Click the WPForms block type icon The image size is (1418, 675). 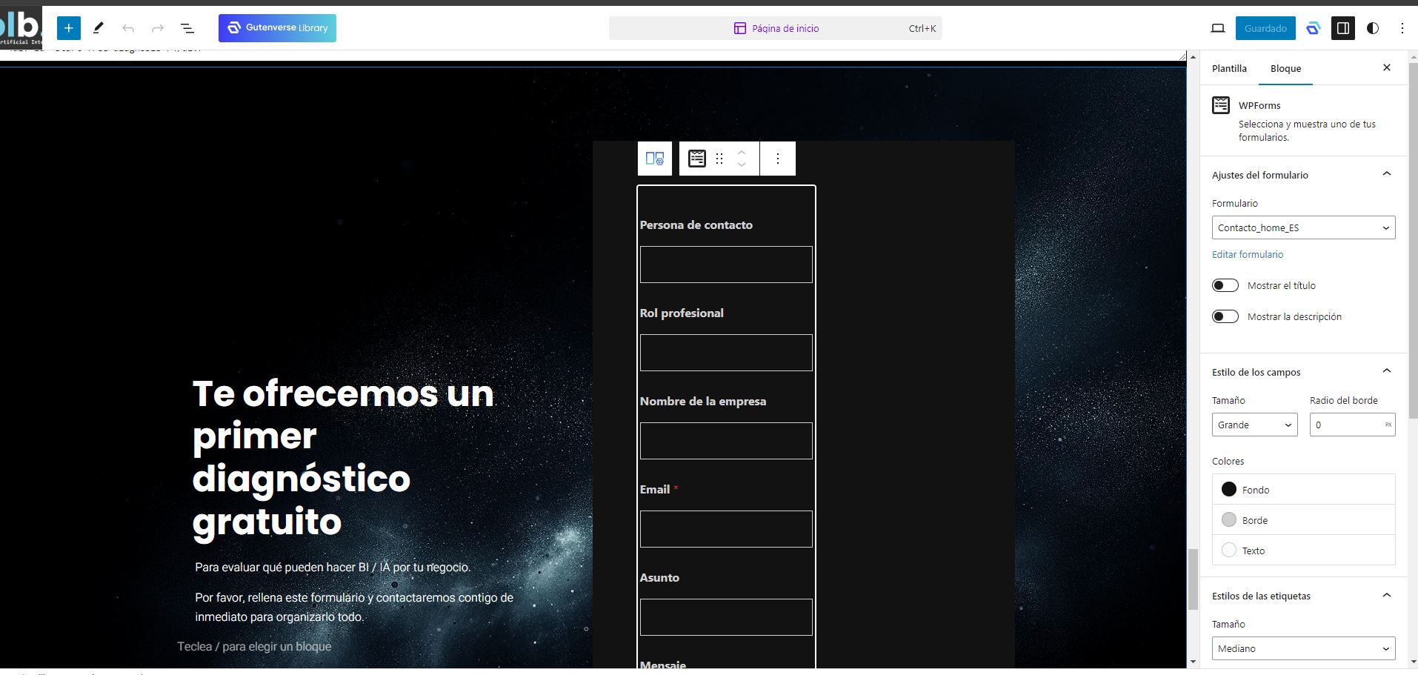coord(696,159)
